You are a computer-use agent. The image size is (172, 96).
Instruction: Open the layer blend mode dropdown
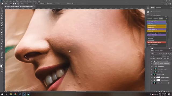[156, 56]
